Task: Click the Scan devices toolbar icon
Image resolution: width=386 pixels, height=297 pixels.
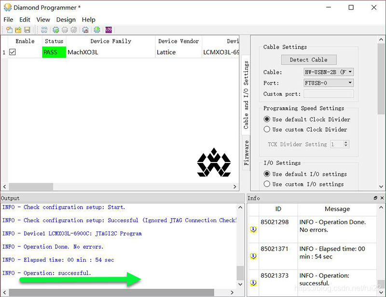Action: [44, 30]
